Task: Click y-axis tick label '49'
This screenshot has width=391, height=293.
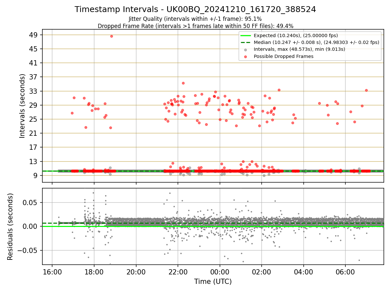Action: 34,35
